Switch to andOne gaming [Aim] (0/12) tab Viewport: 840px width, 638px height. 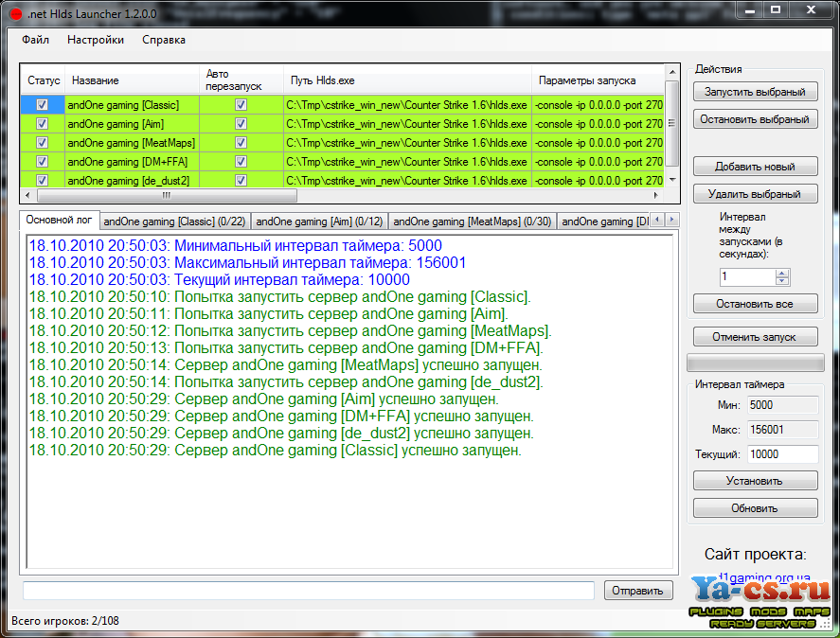click(319, 222)
